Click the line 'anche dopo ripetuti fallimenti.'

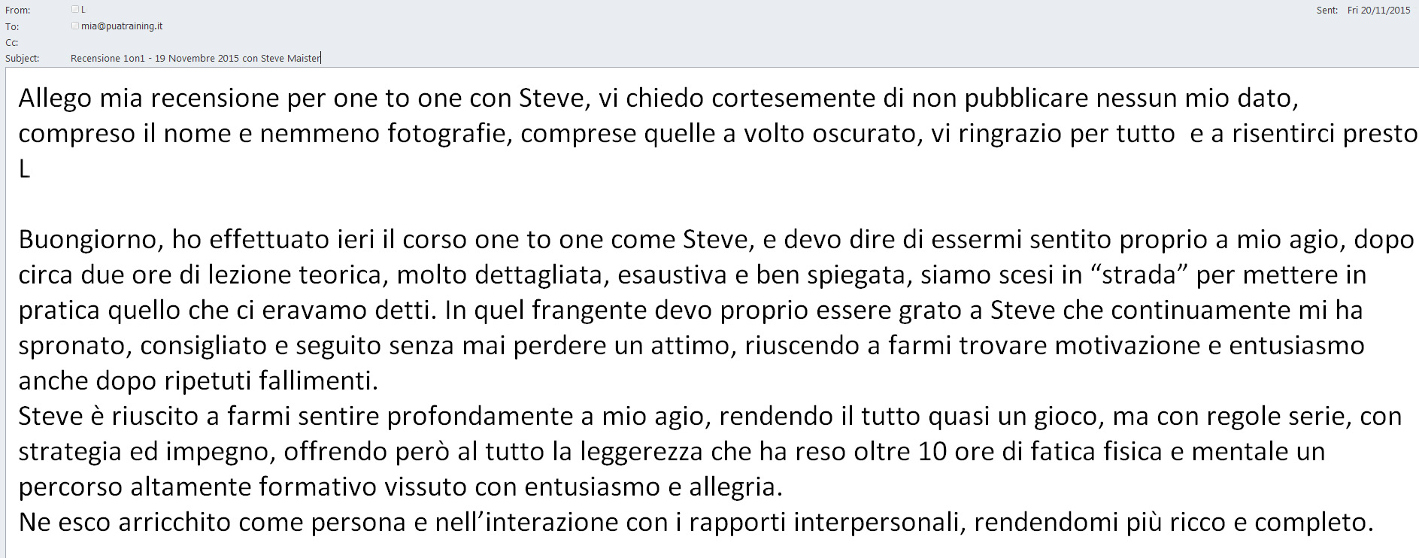198,381
